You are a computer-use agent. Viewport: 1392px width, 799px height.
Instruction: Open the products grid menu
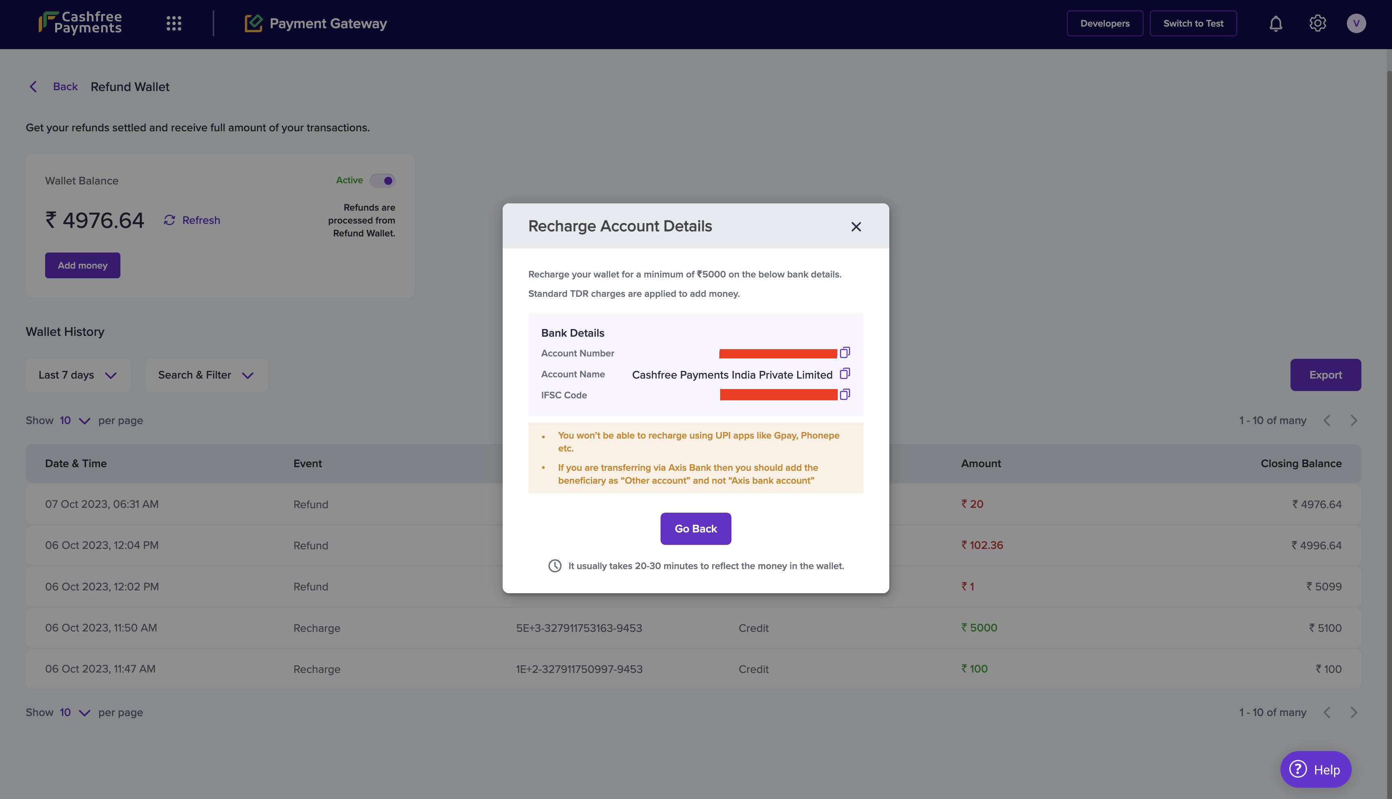[x=173, y=24]
